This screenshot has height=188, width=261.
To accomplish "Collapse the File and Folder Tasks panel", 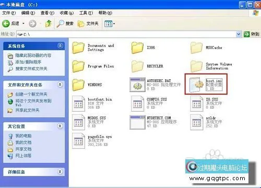I will [x=60, y=85].
